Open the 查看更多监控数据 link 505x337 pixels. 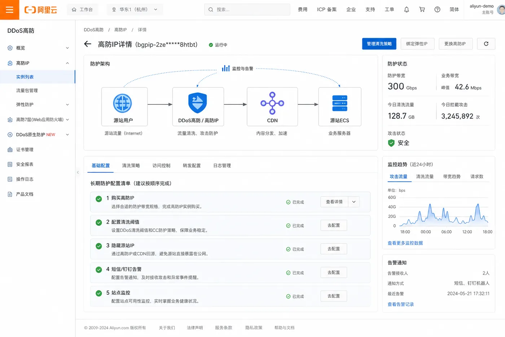[405, 243]
